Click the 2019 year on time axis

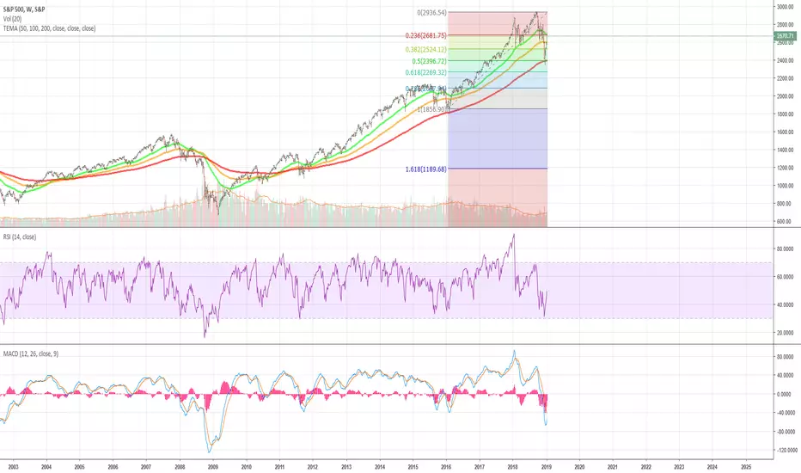coord(546,467)
